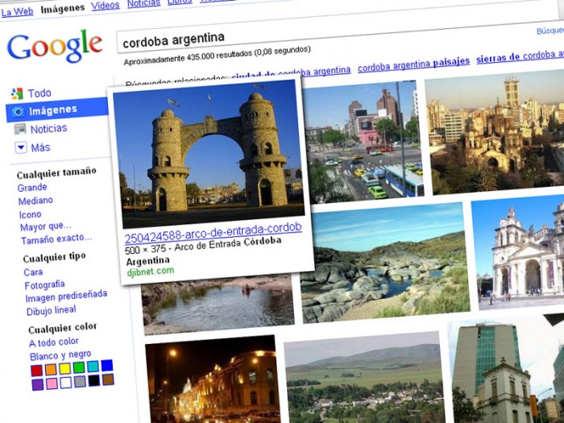Open the Mayor que... size option
The height and width of the screenshot is (423, 564).
pyautogui.click(x=46, y=227)
